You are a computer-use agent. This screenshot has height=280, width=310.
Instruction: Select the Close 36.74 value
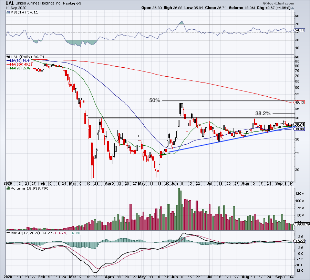(x=216, y=8)
